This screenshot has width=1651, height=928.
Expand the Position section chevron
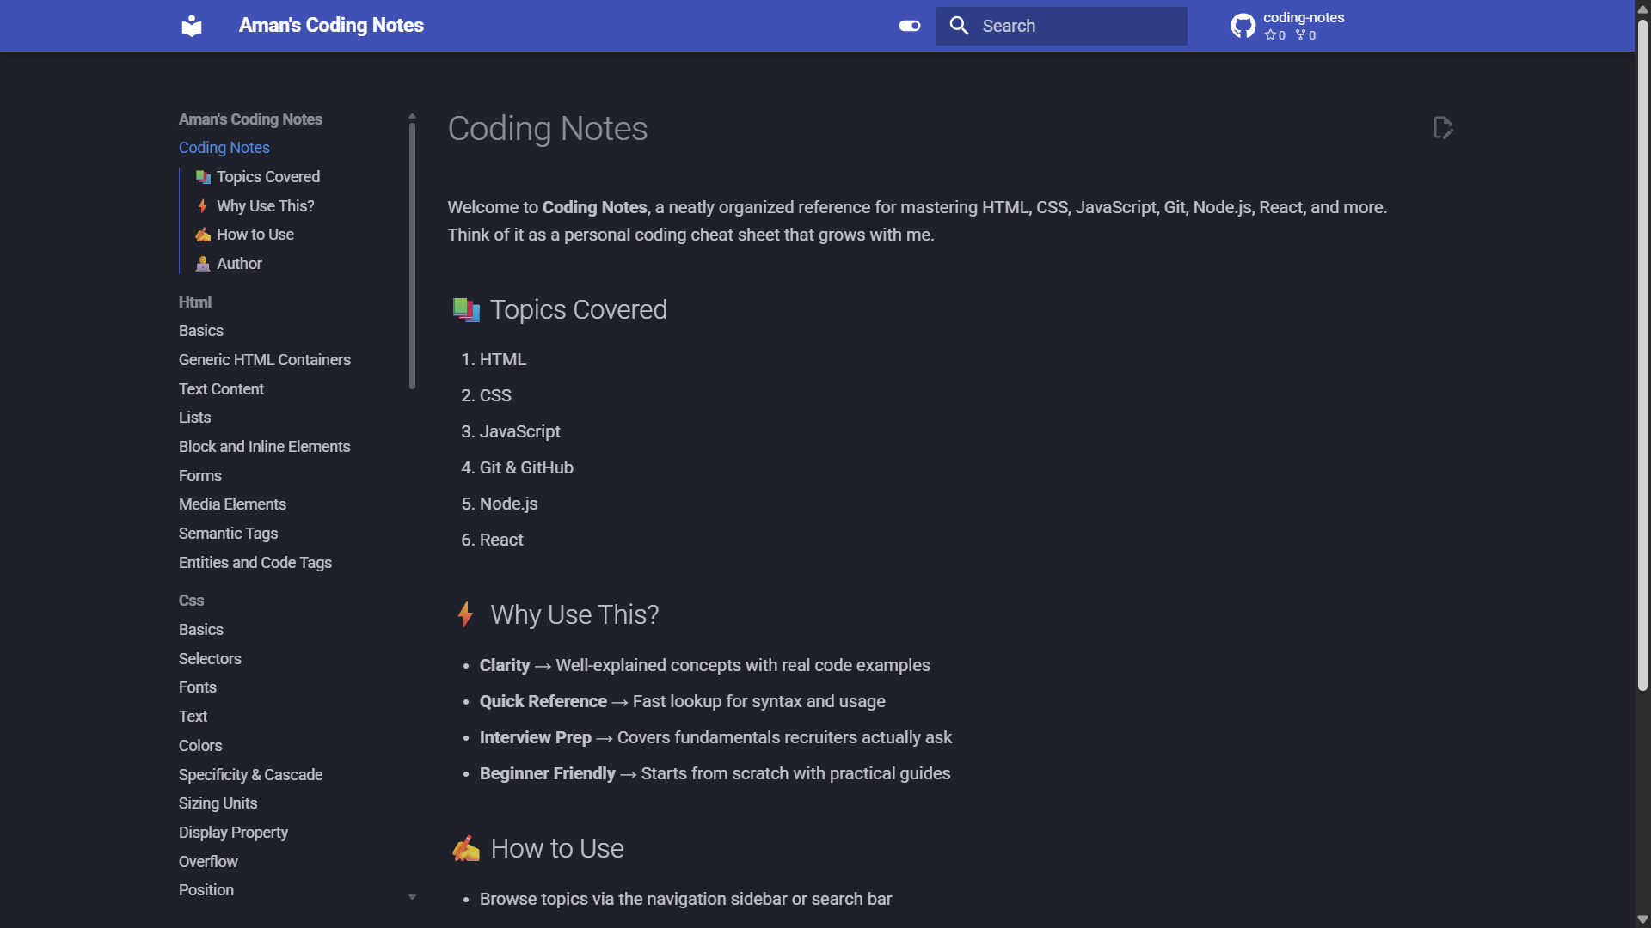[412, 897]
